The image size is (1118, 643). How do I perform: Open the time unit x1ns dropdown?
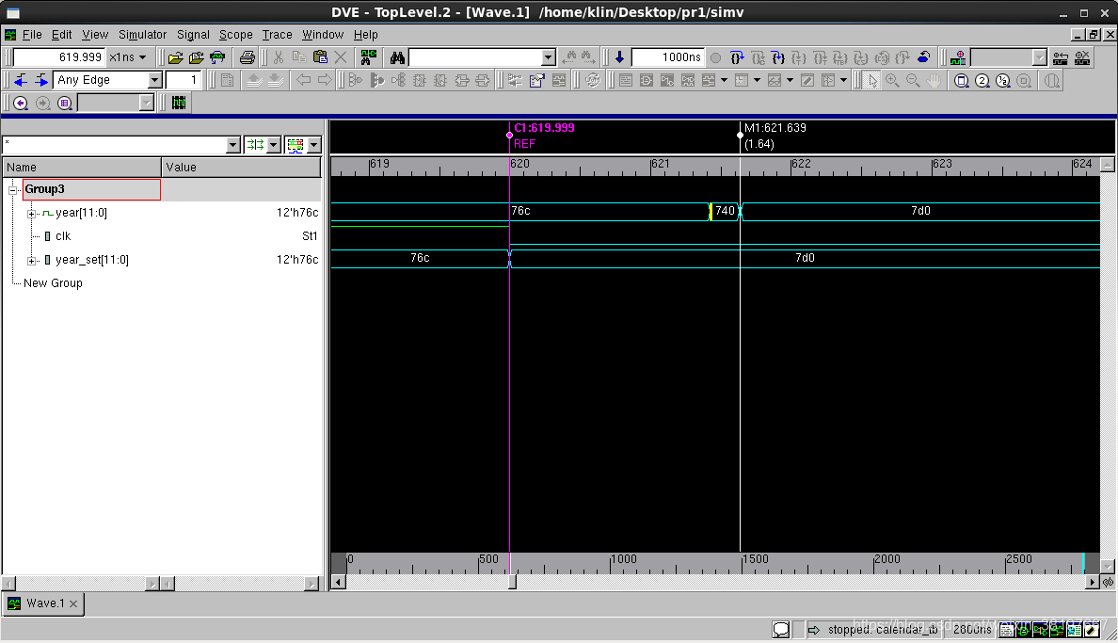click(x=128, y=57)
